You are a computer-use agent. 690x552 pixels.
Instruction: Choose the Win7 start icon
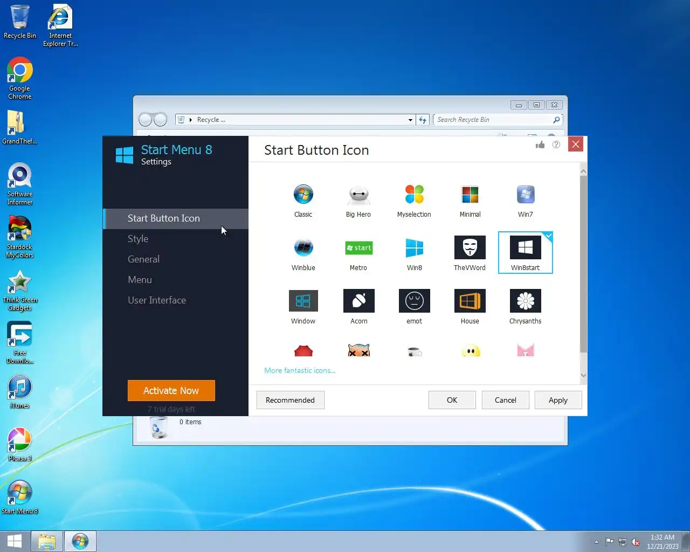pyautogui.click(x=526, y=200)
